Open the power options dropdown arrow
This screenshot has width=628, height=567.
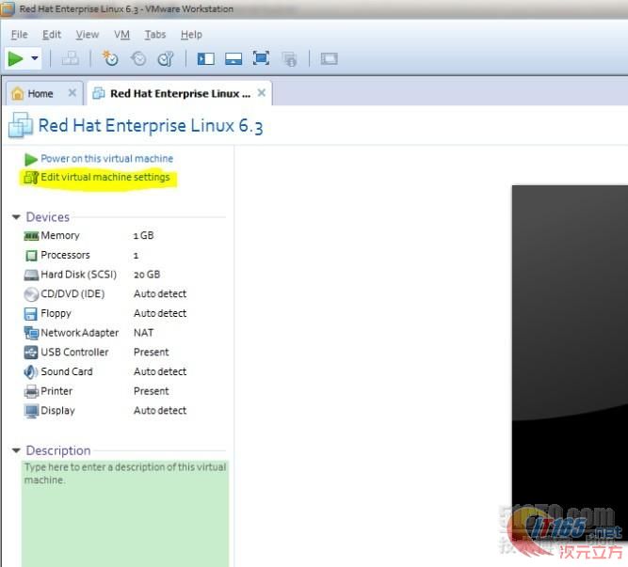coord(35,58)
